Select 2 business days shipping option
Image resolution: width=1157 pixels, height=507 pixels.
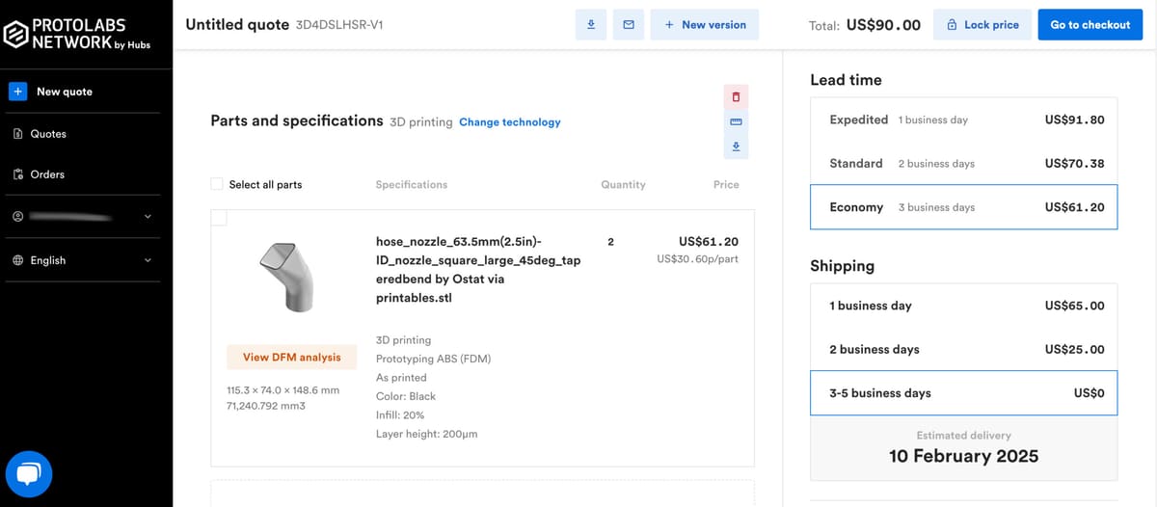pos(964,350)
